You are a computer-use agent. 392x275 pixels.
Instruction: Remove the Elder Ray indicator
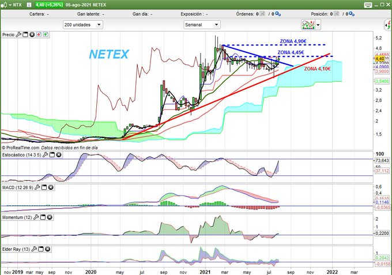(47, 249)
